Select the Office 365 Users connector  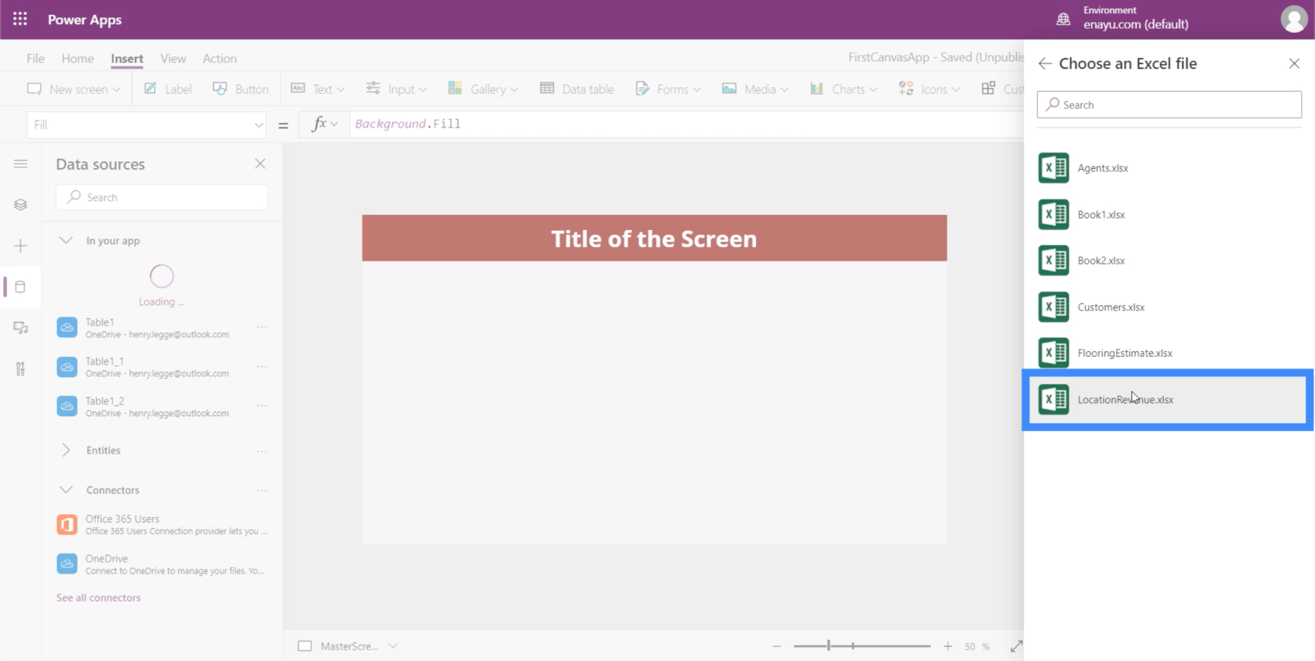pos(162,525)
